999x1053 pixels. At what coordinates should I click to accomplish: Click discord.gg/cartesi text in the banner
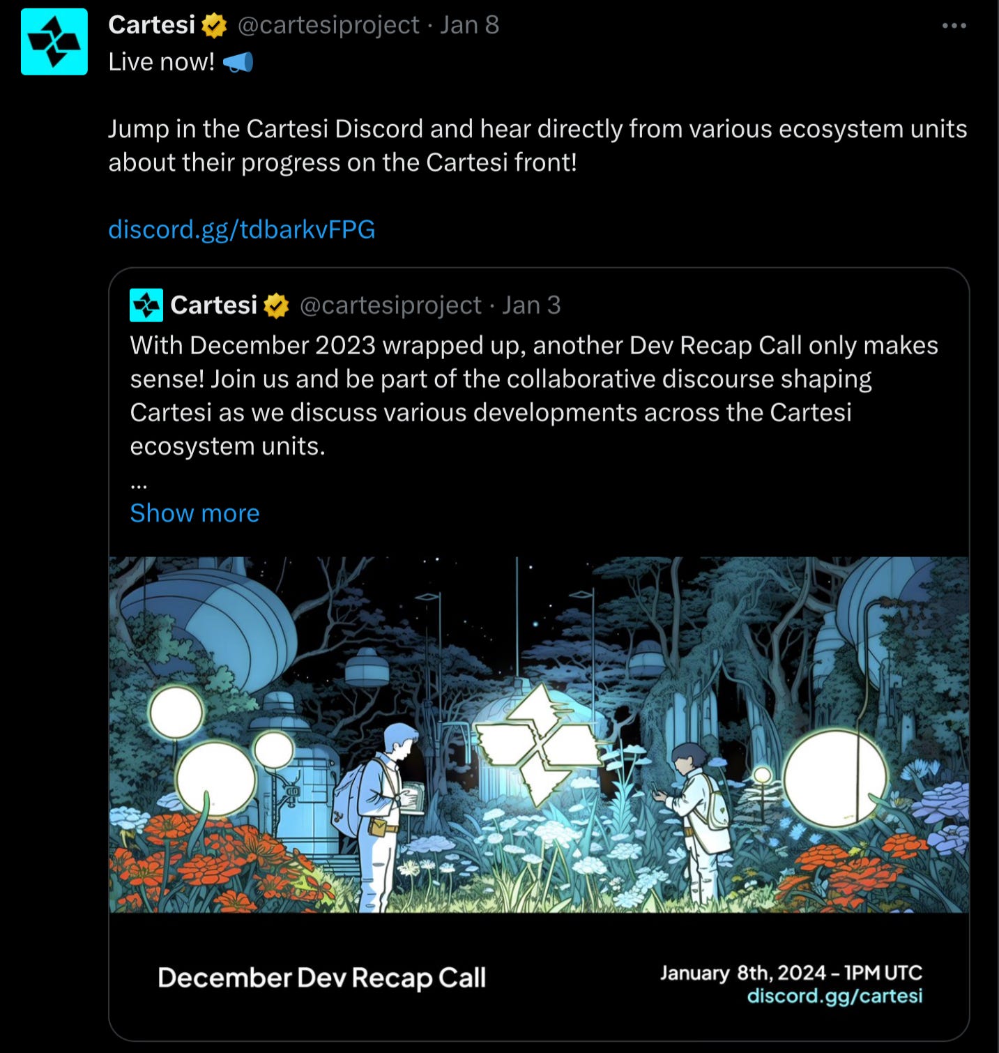point(834,996)
